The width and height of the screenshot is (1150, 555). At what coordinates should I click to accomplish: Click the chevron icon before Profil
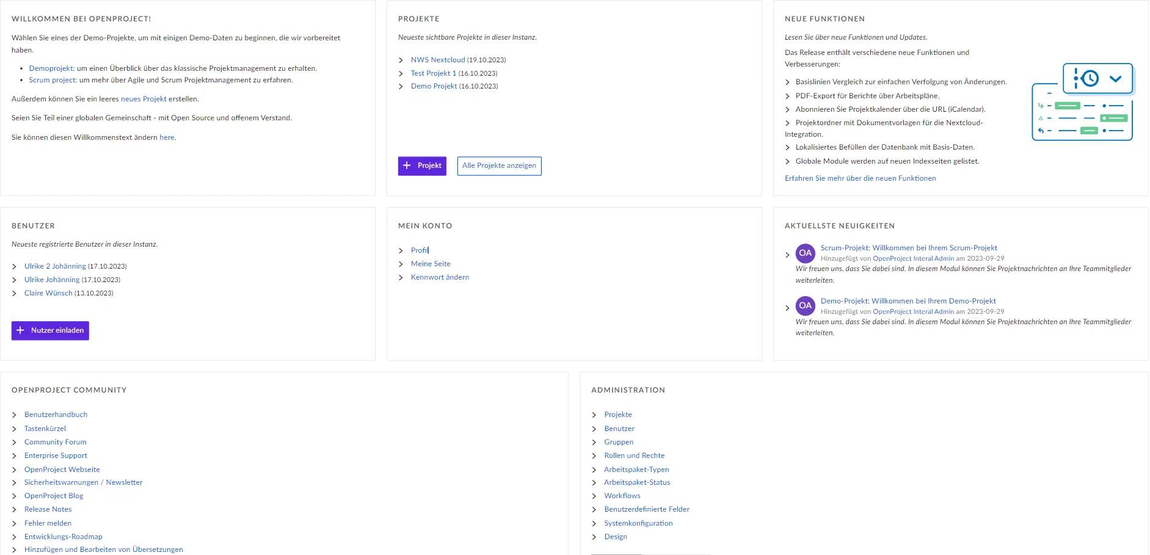pyautogui.click(x=402, y=250)
